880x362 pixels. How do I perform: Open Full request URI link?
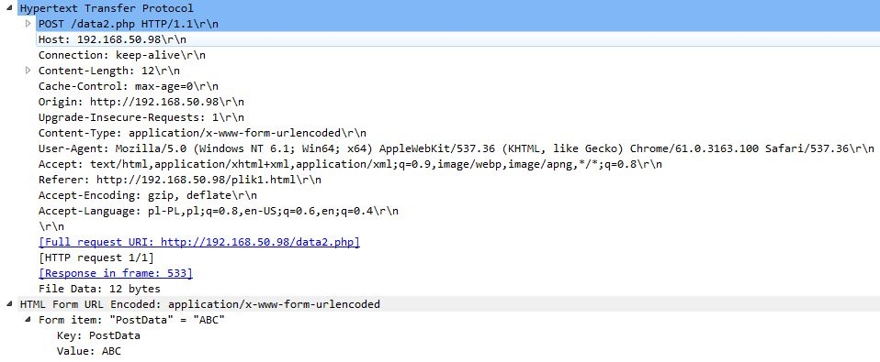point(199,242)
